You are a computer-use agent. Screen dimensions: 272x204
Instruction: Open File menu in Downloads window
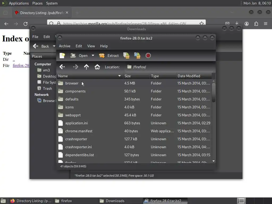(x=35, y=37)
